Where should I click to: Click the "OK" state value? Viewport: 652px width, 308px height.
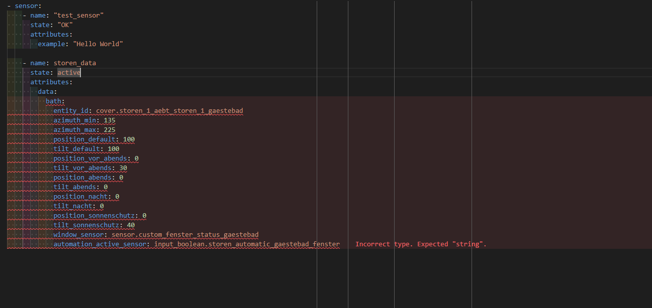[65, 25]
